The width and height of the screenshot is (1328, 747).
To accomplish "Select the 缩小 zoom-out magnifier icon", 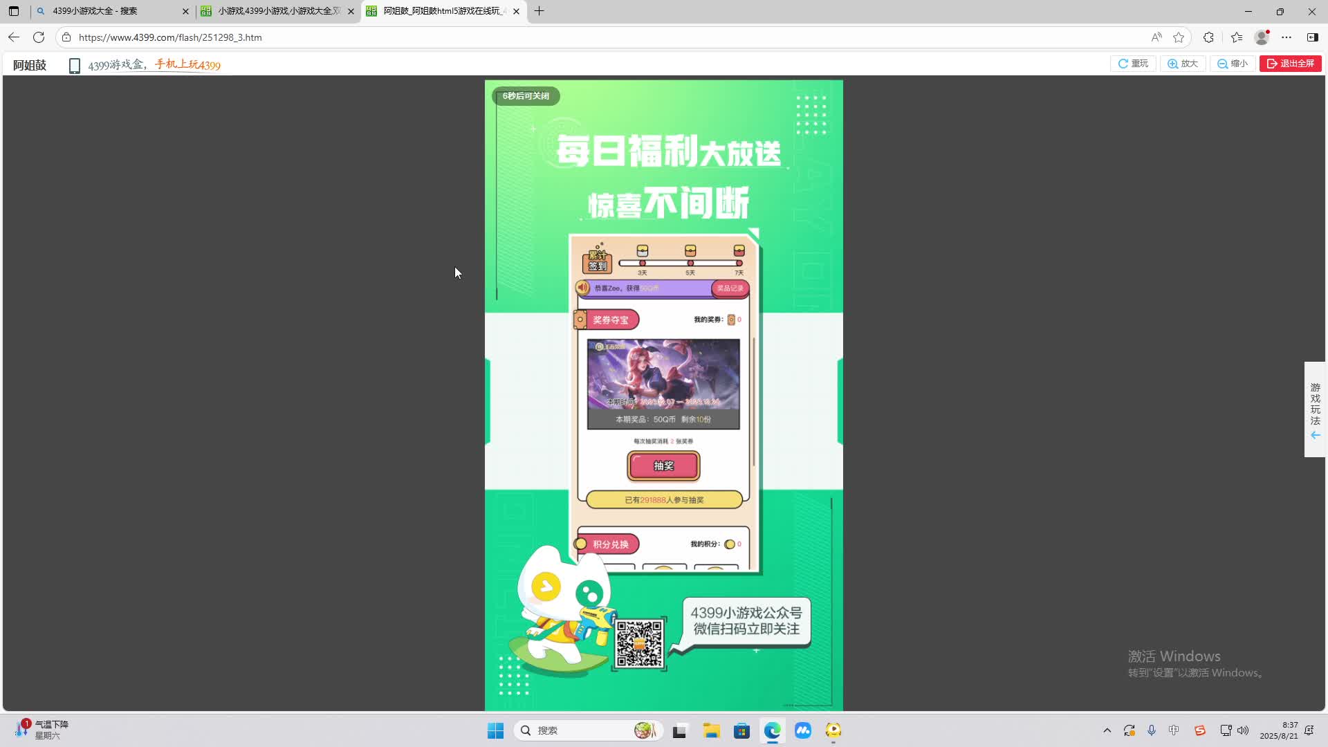I will [x=1221, y=63].
